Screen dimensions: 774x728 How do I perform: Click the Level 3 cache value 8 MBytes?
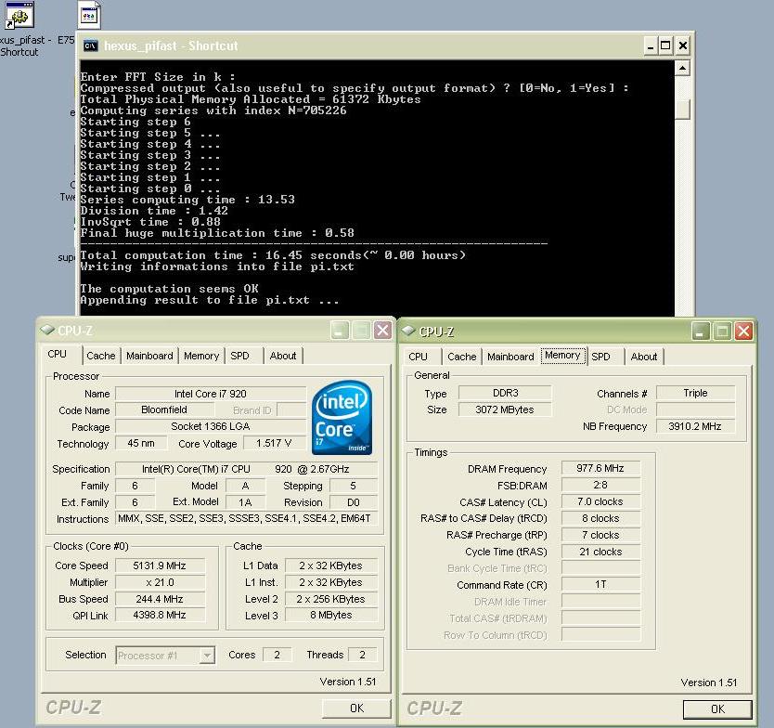point(331,616)
